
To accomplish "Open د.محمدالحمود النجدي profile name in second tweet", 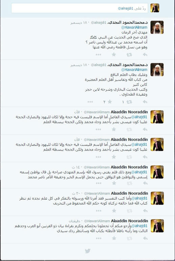I will pos(128,65).
